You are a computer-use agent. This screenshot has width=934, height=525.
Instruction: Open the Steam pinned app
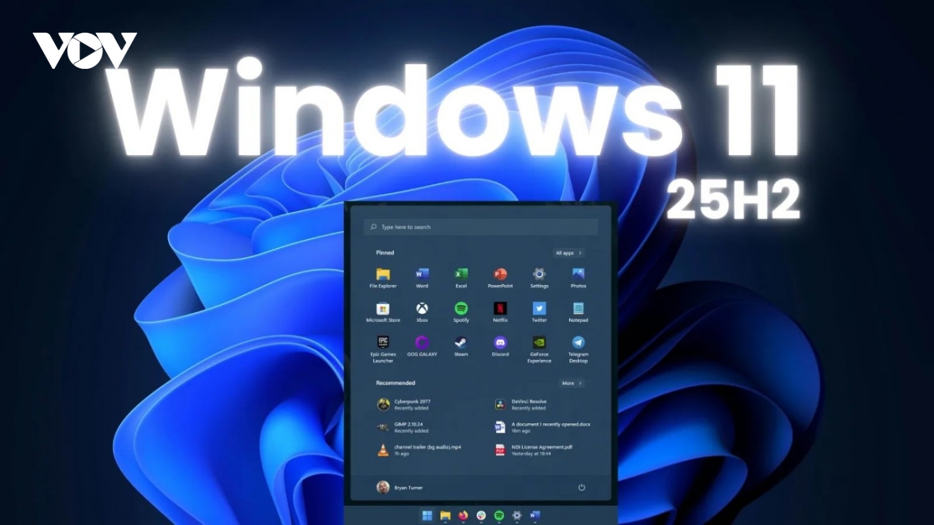(x=461, y=346)
